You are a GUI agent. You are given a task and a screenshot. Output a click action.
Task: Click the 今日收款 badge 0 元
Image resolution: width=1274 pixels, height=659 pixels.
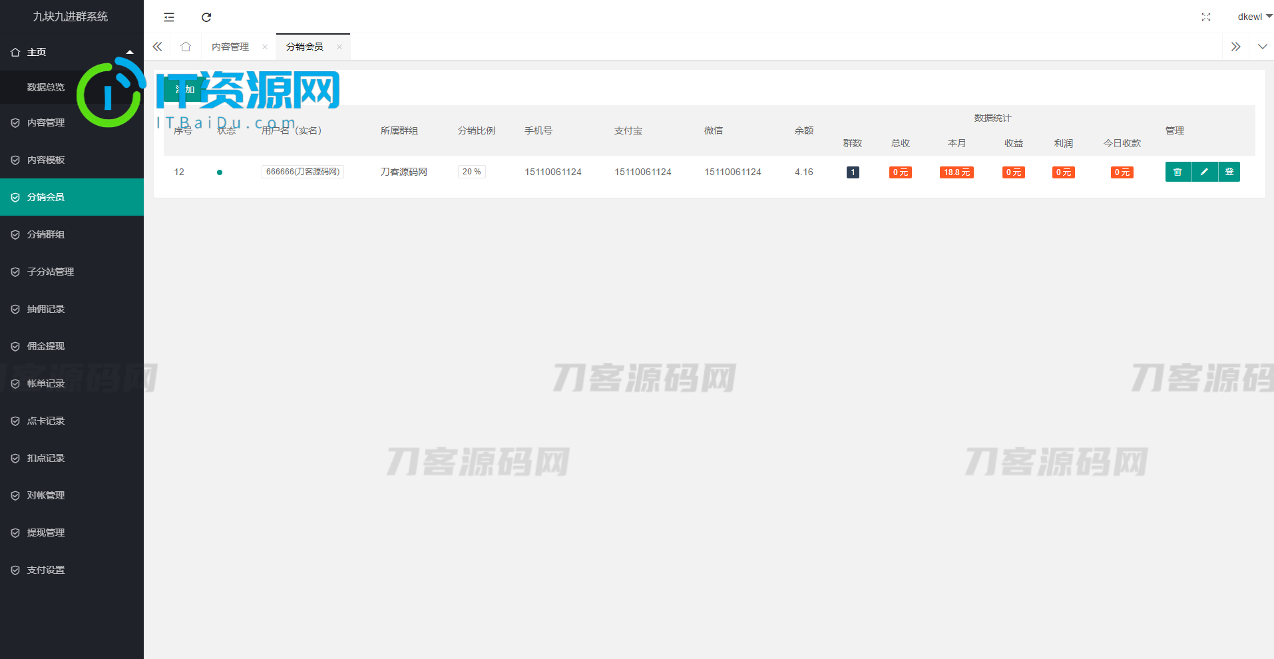1122,172
